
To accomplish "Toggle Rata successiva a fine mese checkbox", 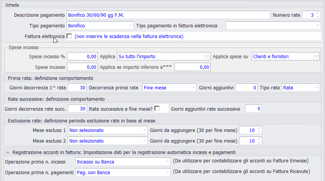I will [x=157, y=108].
